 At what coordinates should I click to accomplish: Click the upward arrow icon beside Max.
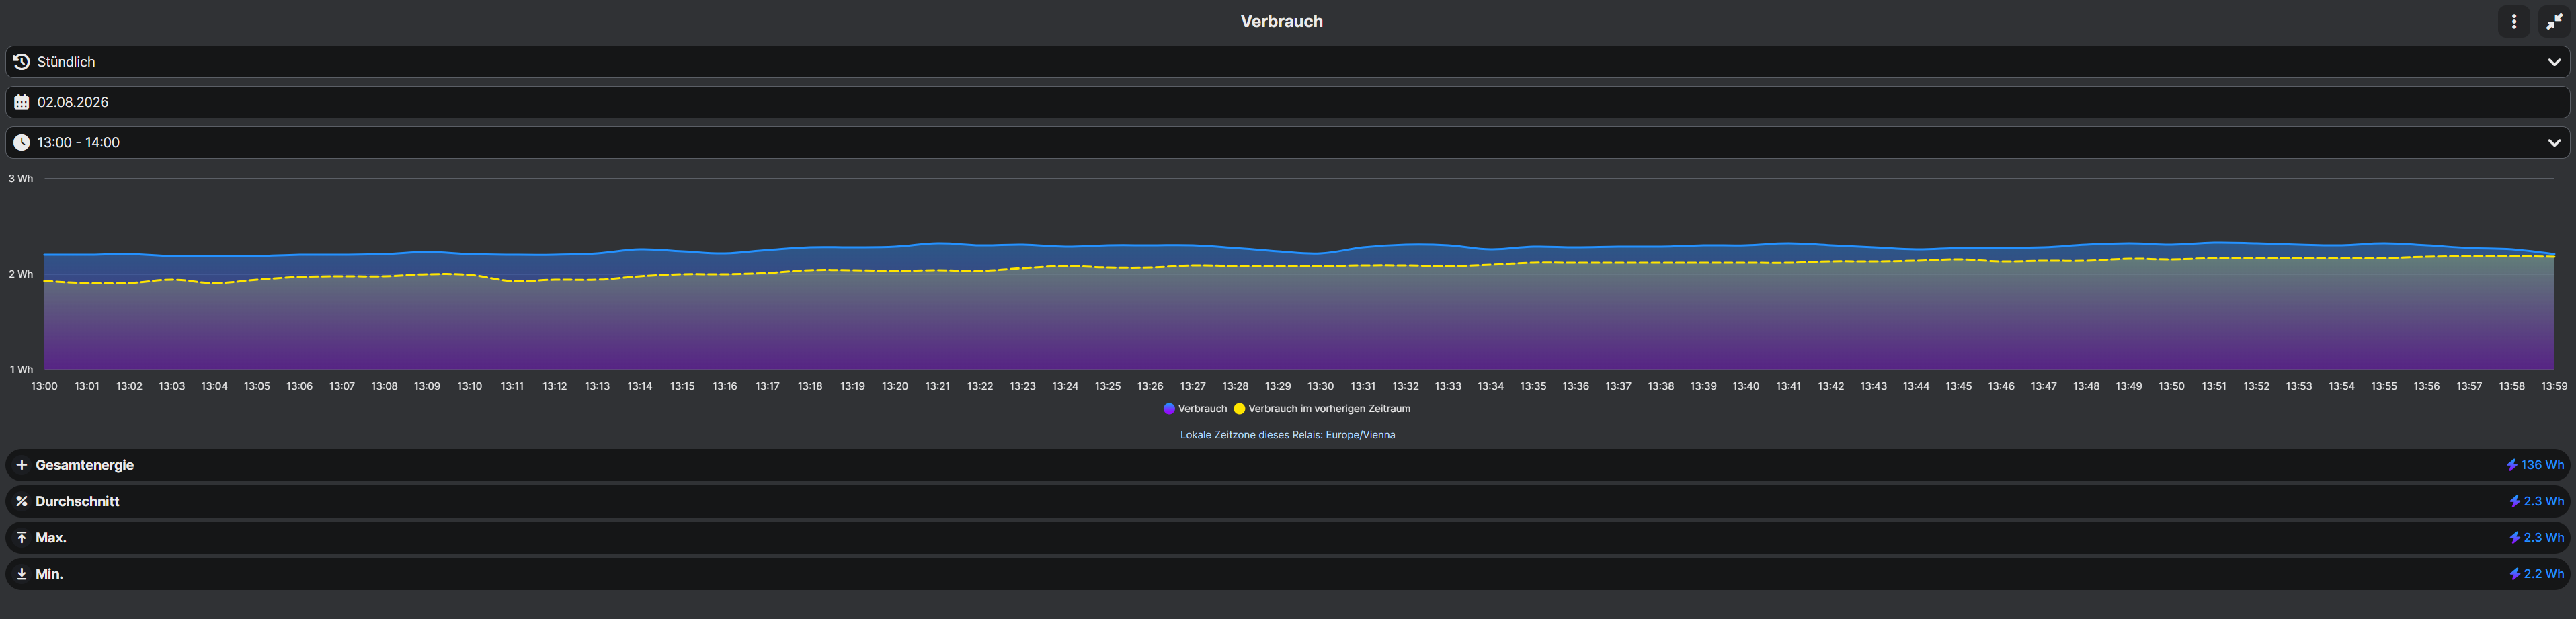21,538
